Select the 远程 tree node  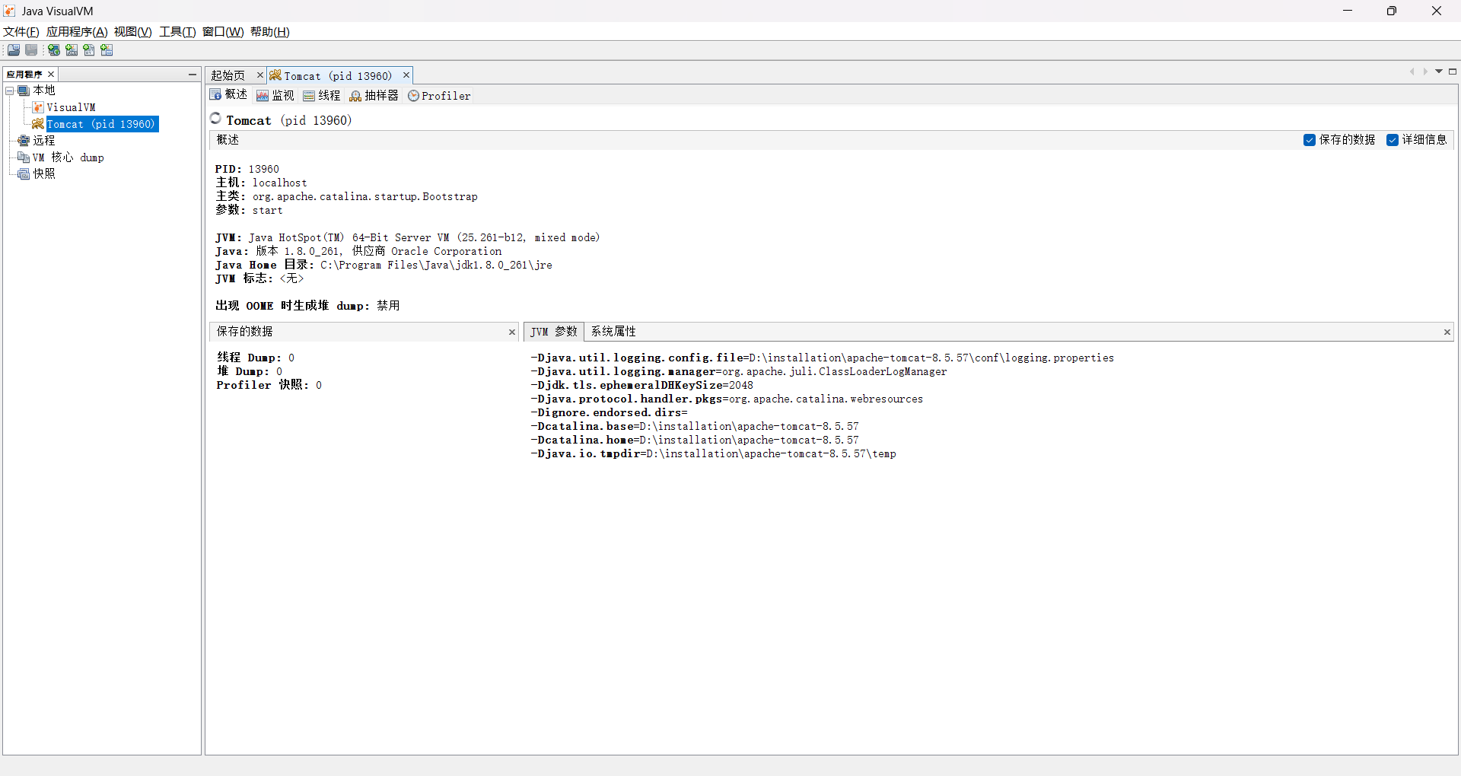tap(44, 141)
